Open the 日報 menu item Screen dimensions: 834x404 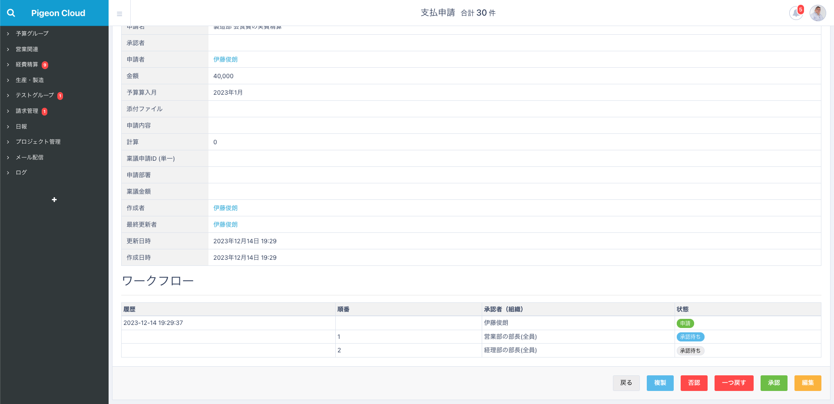[x=21, y=126]
